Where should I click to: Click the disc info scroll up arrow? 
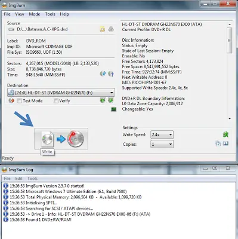click(230, 24)
